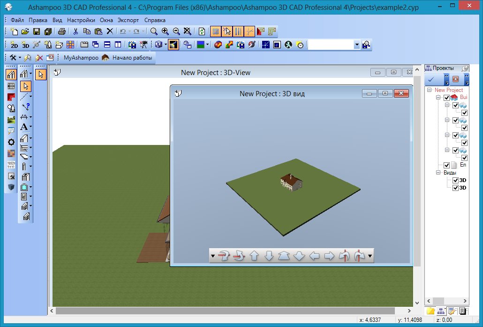Click the MyAshampoo button
The width and height of the screenshot is (483, 327).
[x=81, y=58]
